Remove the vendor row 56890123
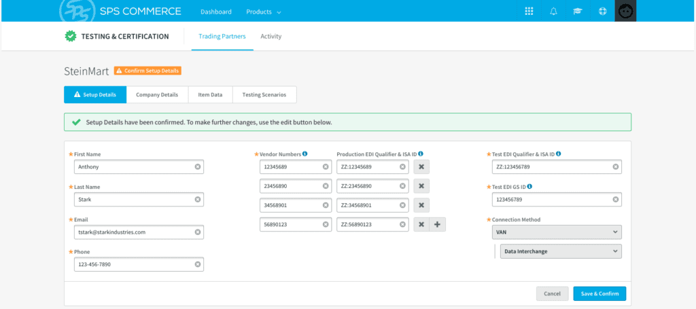This screenshot has width=696, height=309. 421,224
